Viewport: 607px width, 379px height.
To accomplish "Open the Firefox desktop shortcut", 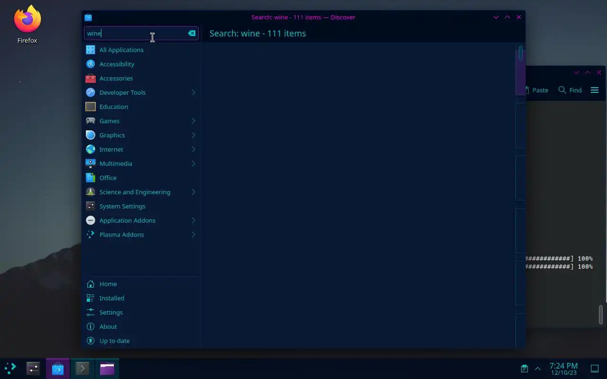I will click(x=28, y=25).
